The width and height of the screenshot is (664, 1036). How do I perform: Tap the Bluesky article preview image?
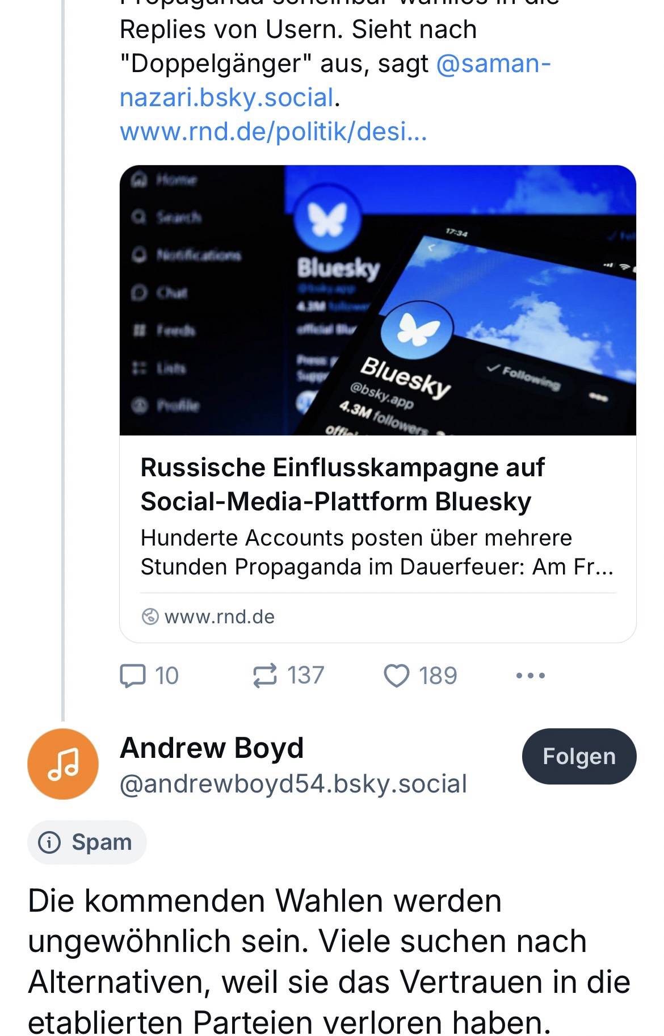point(377,300)
